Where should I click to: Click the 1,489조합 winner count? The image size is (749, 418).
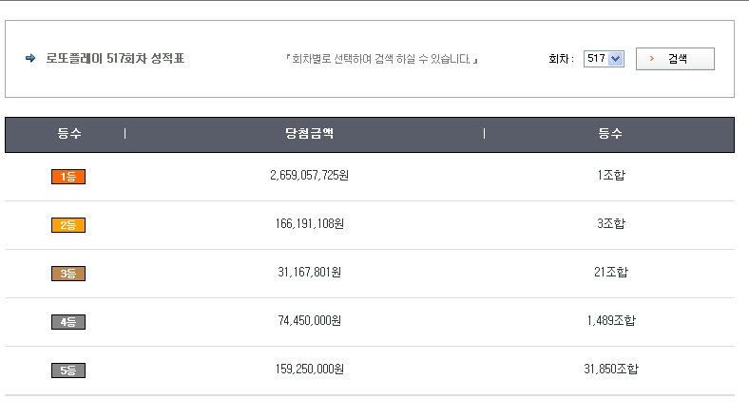click(x=611, y=321)
